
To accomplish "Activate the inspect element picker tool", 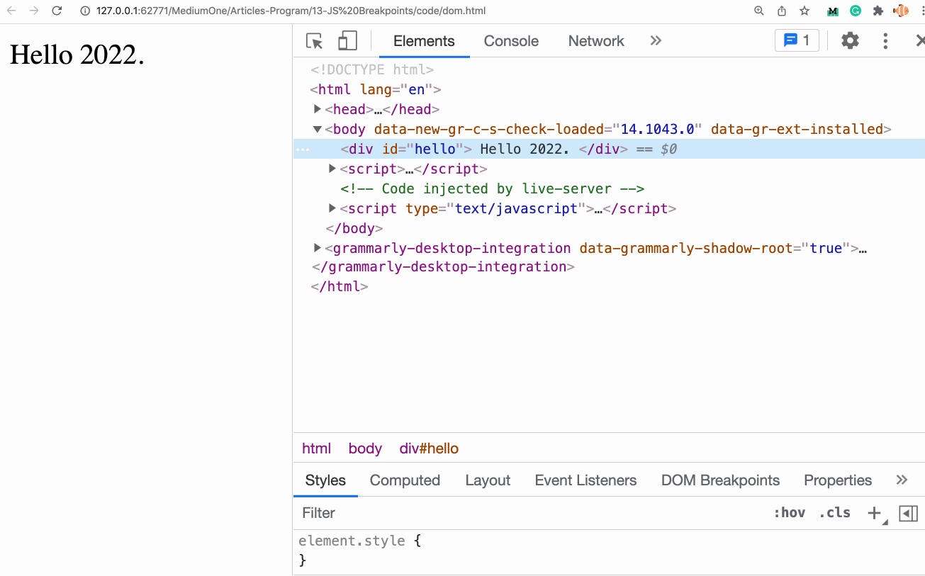I will click(315, 41).
